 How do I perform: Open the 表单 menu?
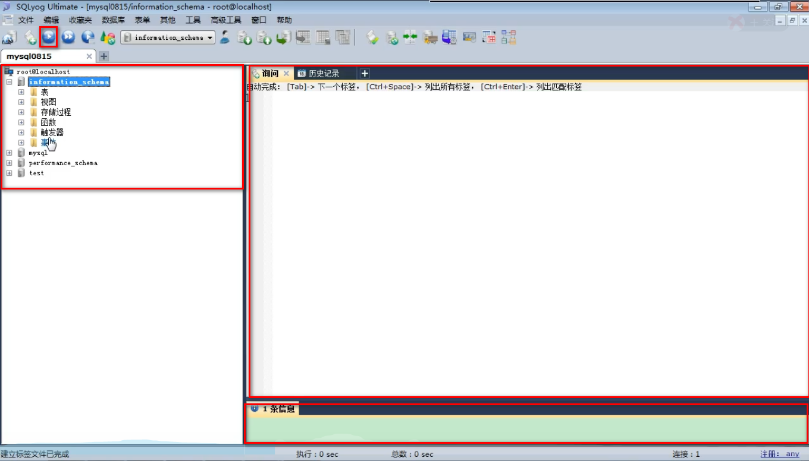143,20
